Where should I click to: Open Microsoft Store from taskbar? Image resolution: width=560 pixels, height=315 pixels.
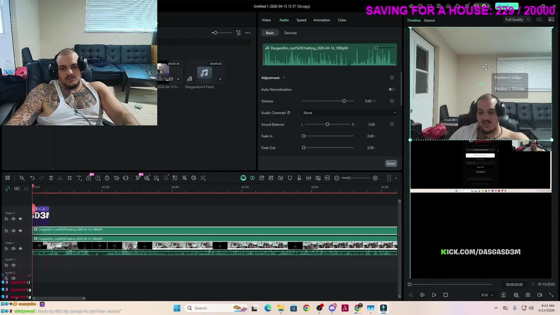(x=293, y=308)
